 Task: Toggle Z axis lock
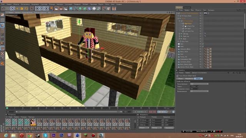(x=46, y=8)
